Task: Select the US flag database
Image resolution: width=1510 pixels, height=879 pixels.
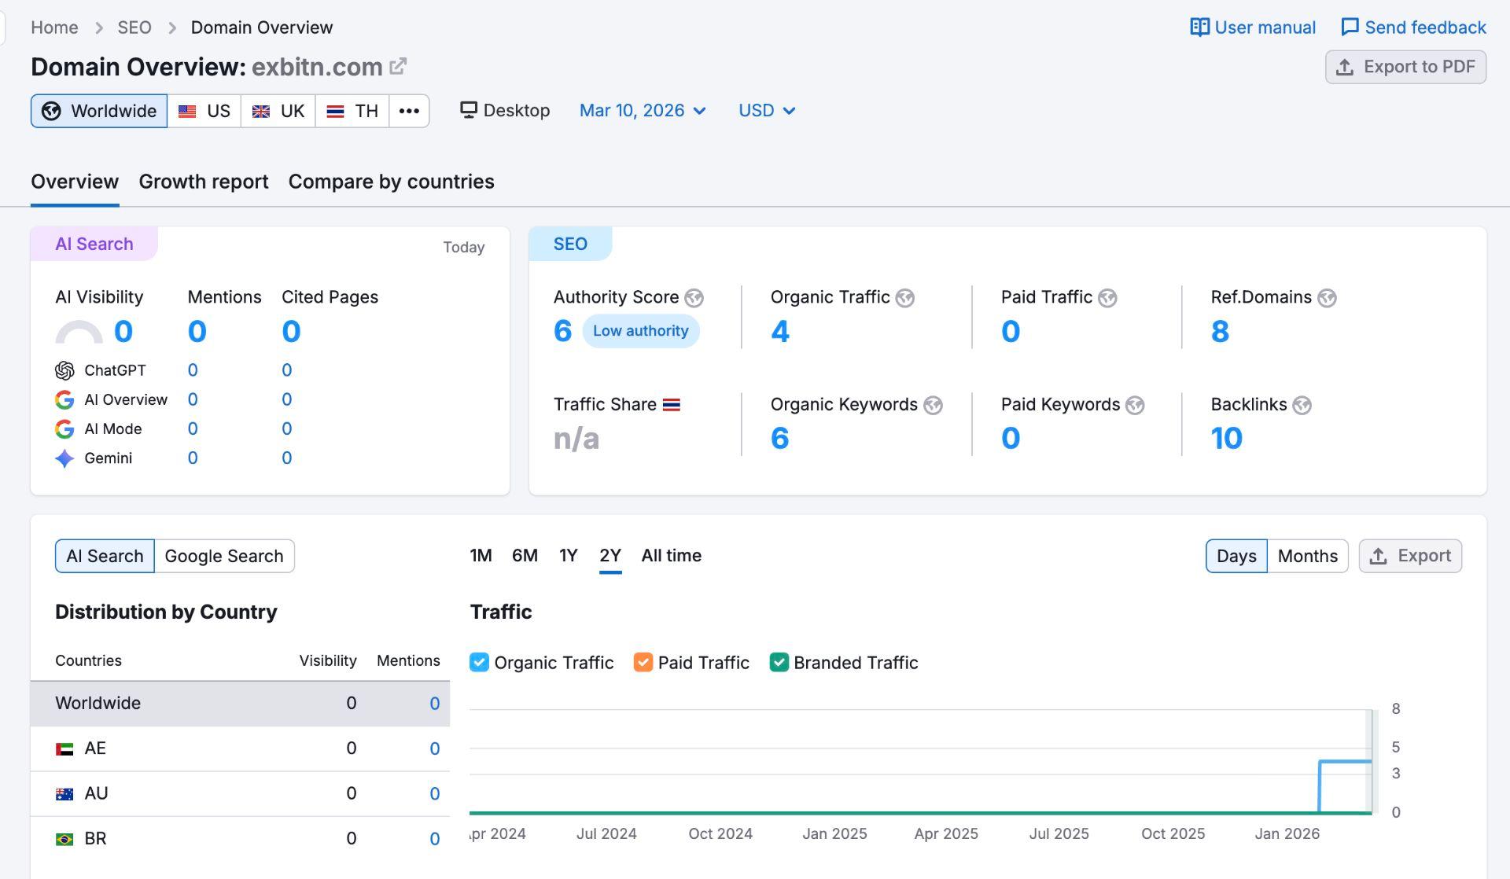Action: coord(204,111)
